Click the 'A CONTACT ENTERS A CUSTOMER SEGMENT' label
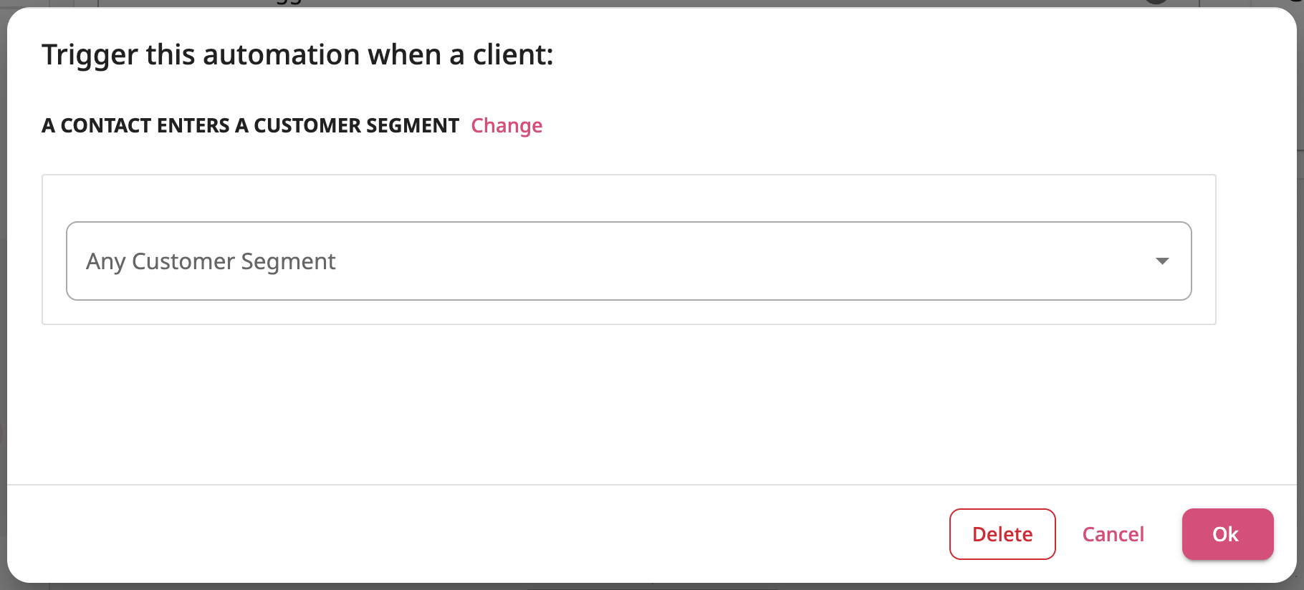This screenshot has height=590, width=1304. (x=250, y=126)
